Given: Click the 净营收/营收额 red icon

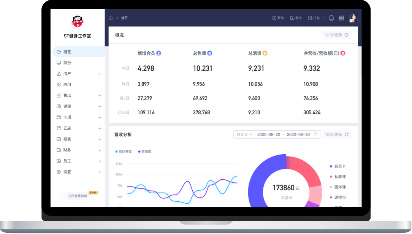Looking at the screenshot, I should pos(343,53).
